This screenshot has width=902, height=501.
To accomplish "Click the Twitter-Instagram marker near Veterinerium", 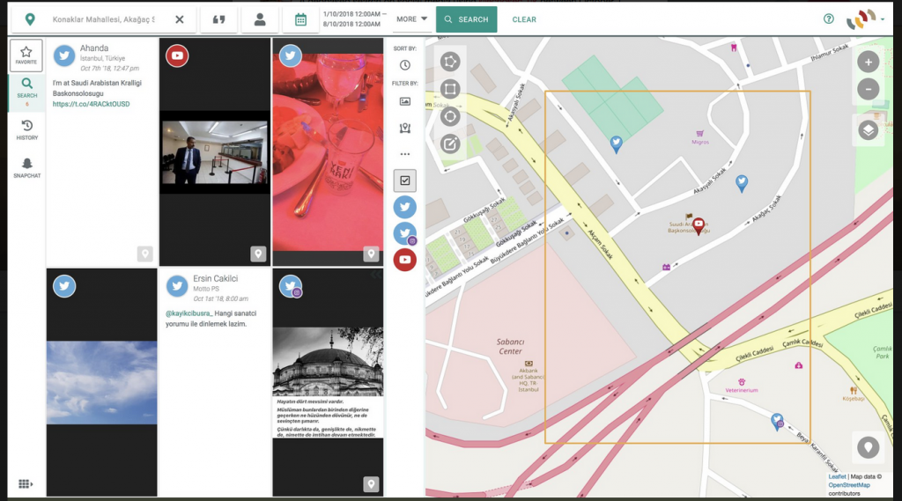I will coord(777,422).
